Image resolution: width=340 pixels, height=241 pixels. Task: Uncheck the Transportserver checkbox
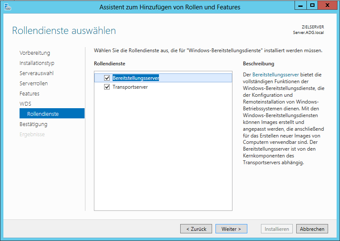click(107, 87)
